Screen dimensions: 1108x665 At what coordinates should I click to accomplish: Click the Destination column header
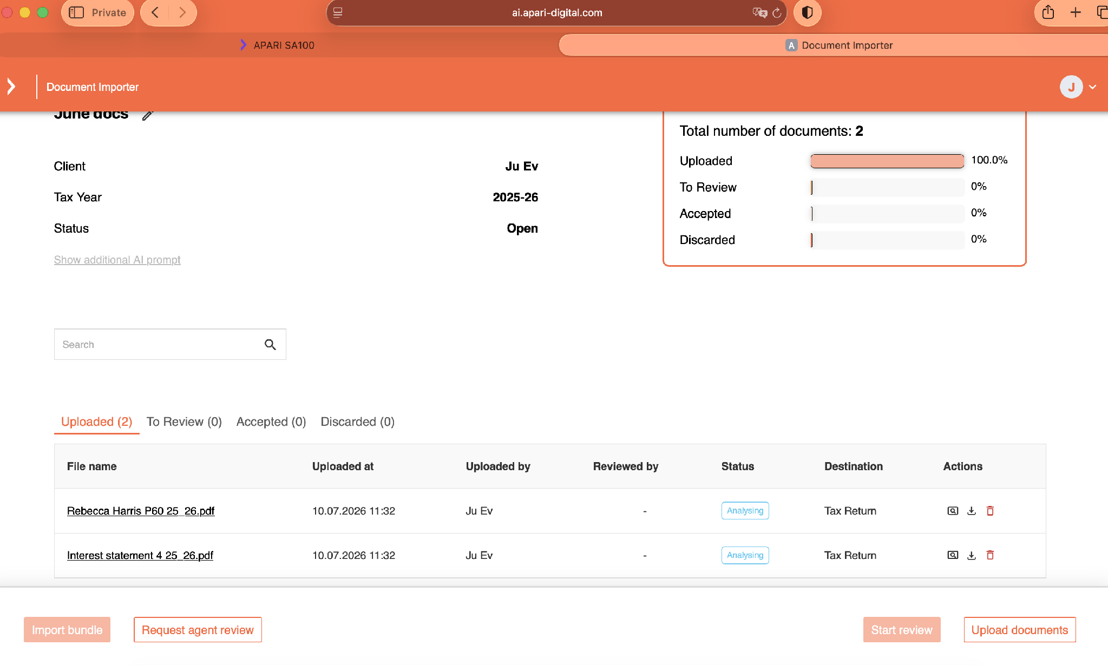point(854,466)
